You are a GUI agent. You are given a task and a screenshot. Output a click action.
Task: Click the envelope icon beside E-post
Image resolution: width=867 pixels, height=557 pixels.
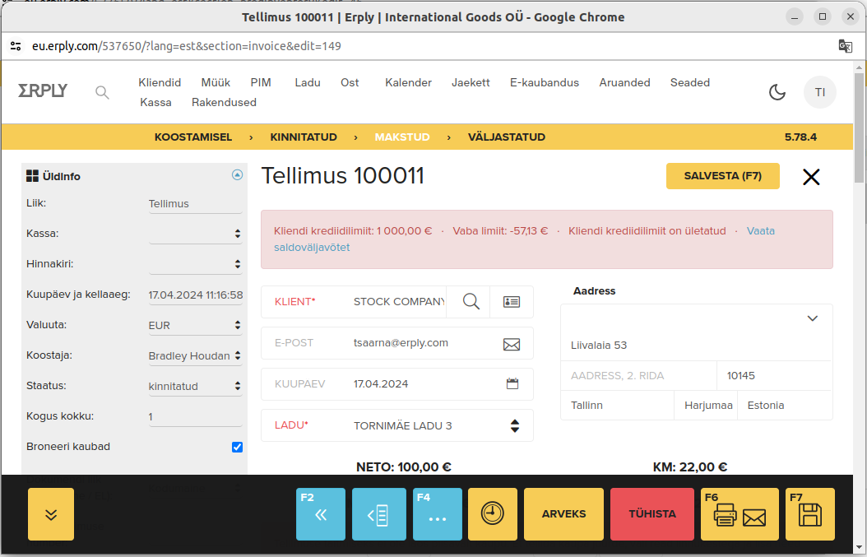512,344
